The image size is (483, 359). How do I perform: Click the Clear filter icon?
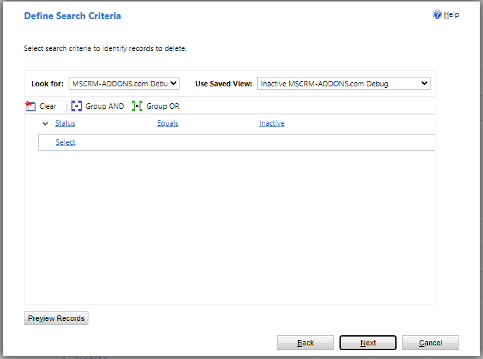tap(30, 106)
